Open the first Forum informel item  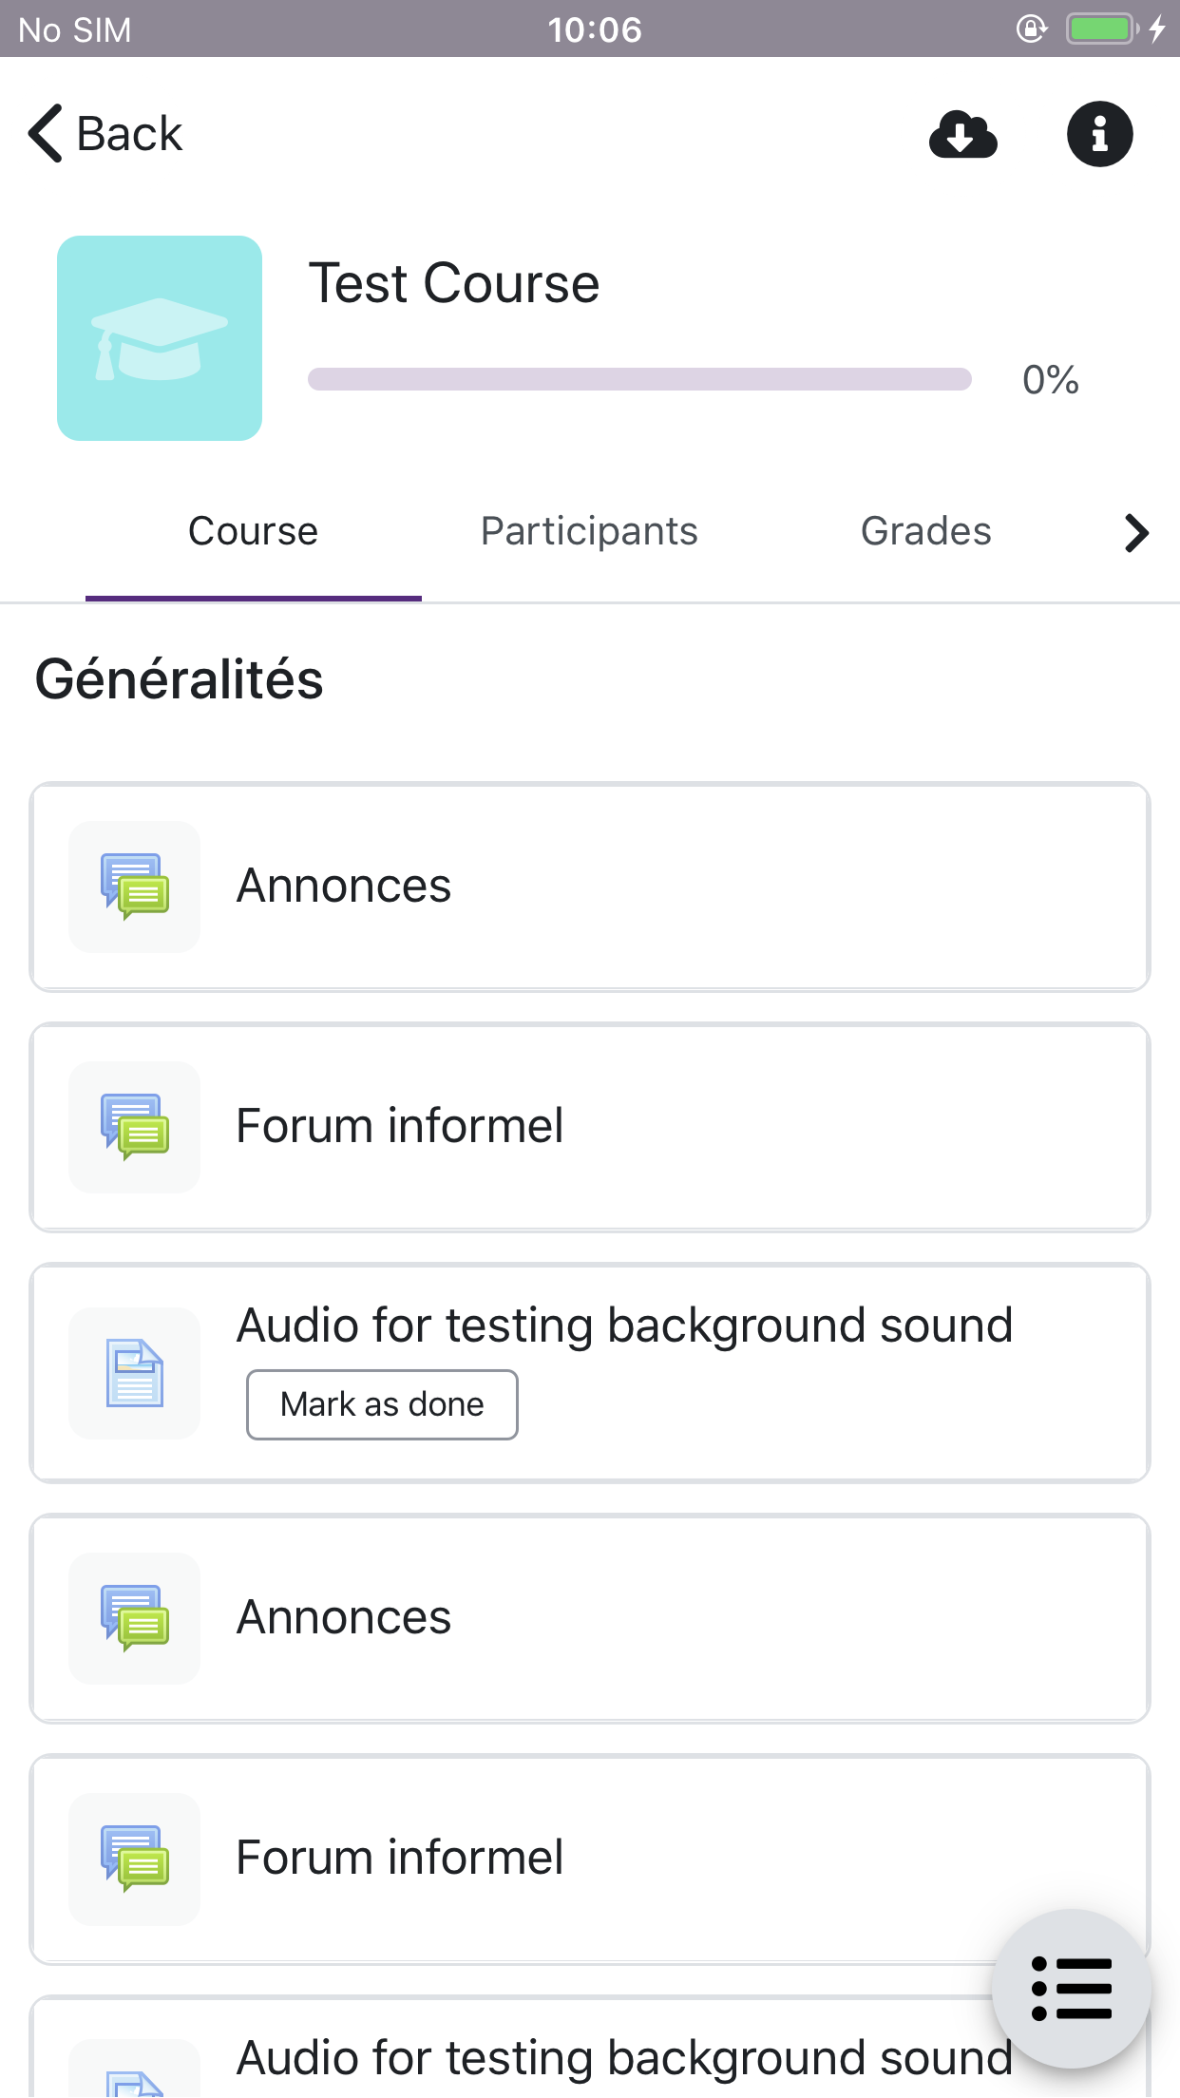(590, 1127)
